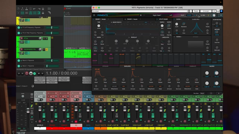This screenshot has height=134, width=239.
Task: Toggle Filter 2 power button
Action: click(x=174, y=37)
